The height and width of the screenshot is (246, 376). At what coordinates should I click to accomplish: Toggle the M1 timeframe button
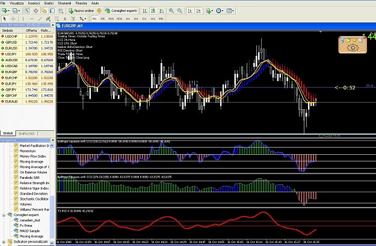pyautogui.click(x=94, y=19)
